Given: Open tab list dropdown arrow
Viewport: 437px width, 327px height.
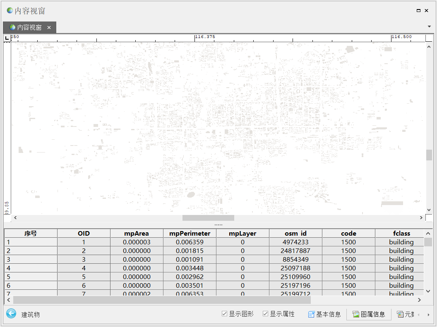Looking at the screenshot, I should click(429, 26).
